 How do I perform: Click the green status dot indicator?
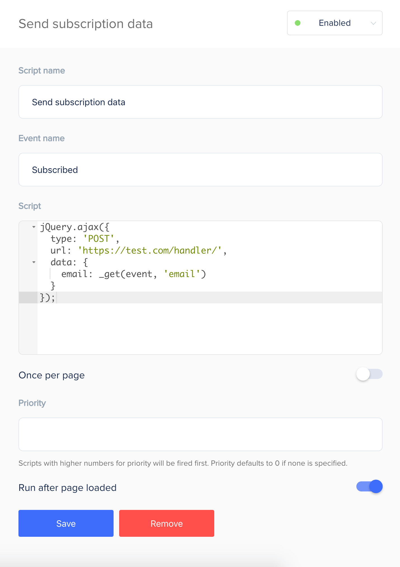pos(298,23)
